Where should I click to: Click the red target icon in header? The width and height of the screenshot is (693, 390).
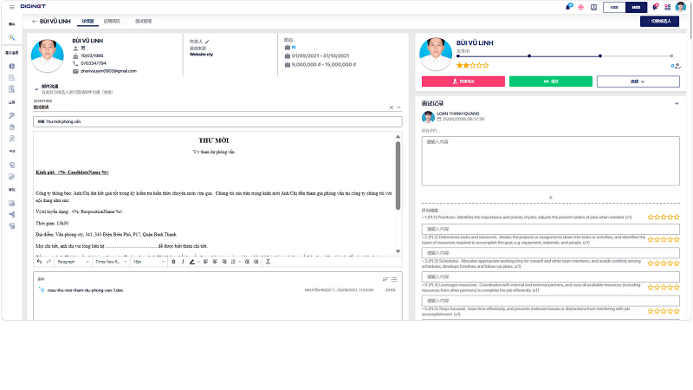point(580,7)
